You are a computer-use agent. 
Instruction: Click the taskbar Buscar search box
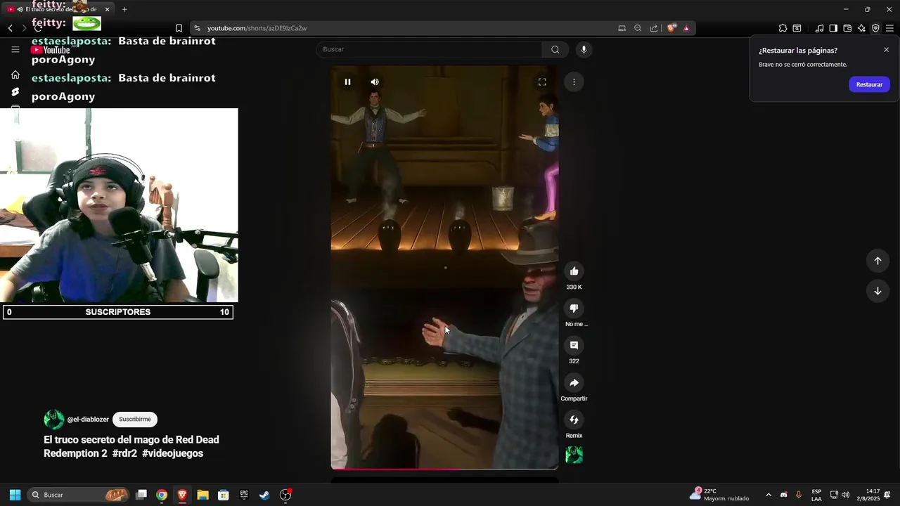pos(79,495)
